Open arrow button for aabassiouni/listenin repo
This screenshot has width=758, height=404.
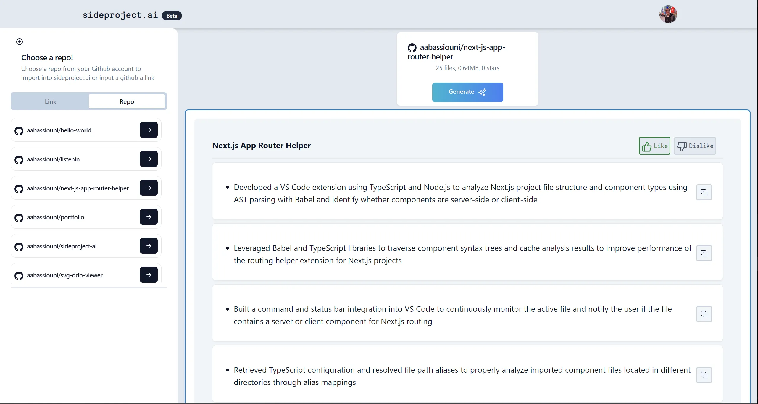pyautogui.click(x=149, y=159)
